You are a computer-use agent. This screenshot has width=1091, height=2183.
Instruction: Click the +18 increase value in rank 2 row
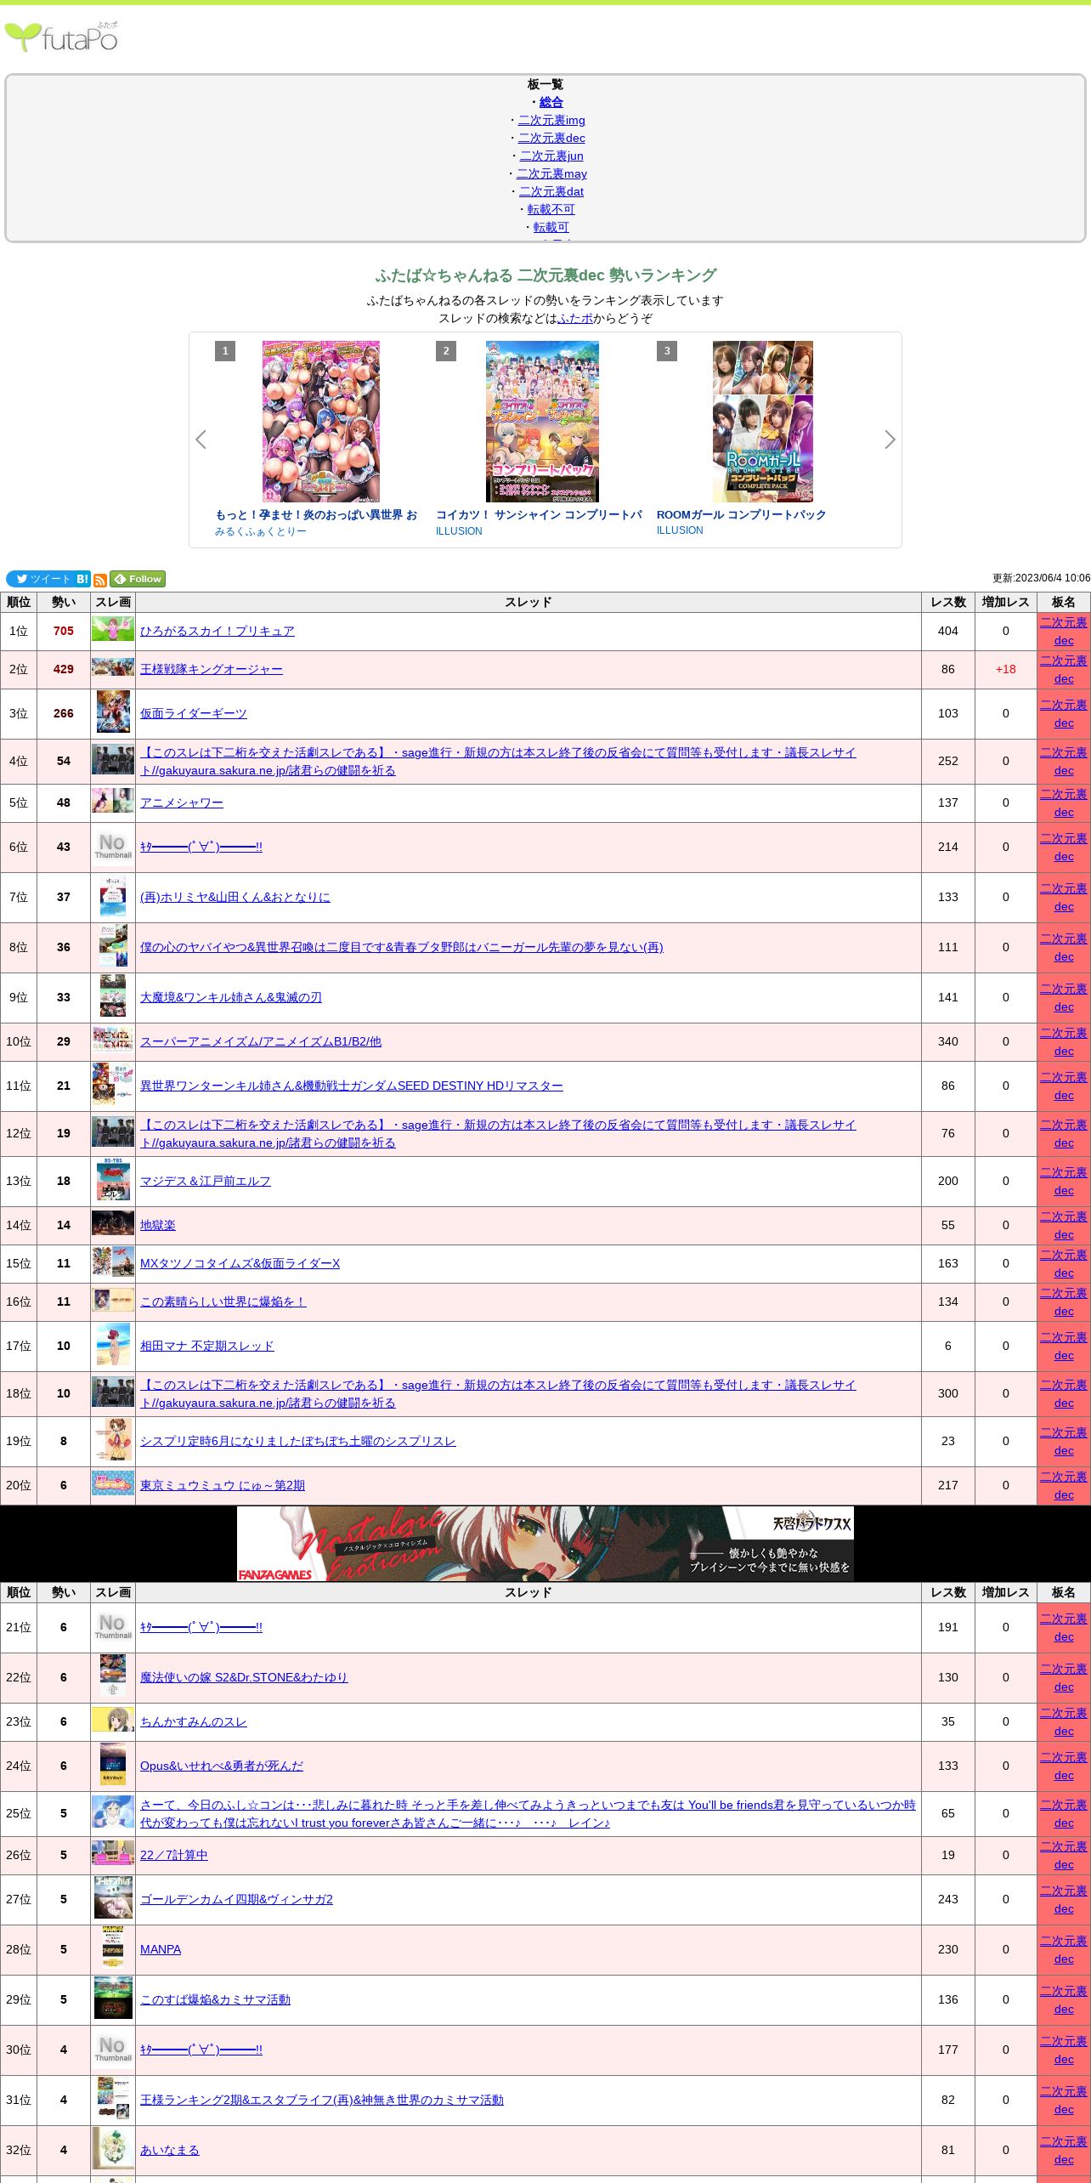(x=1006, y=669)
